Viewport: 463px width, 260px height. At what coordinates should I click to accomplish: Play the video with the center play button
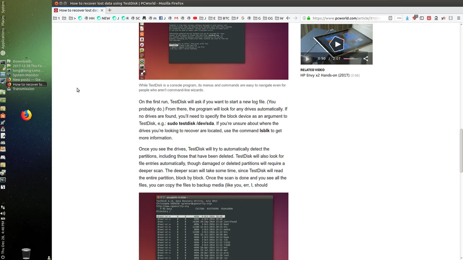pos(337,44)
